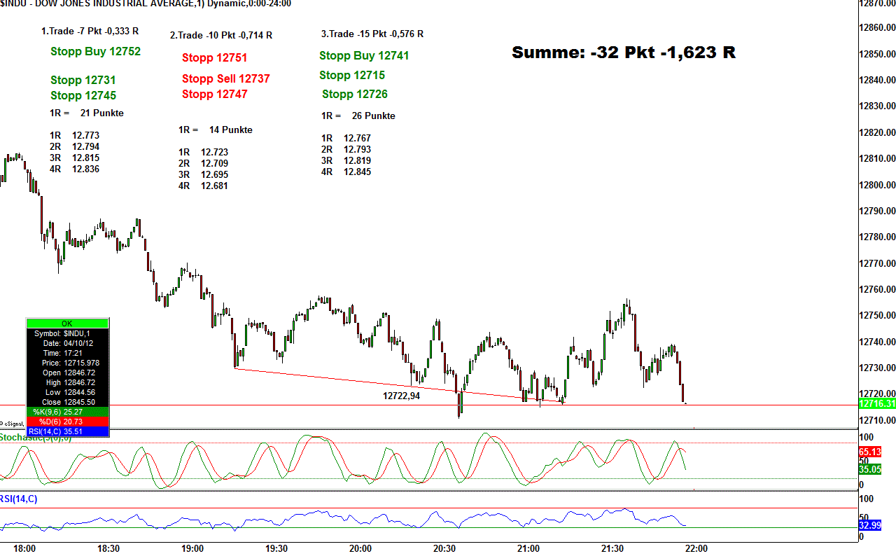Click the green OK button in data box
The image size is (896, 556).
[67, 324]
